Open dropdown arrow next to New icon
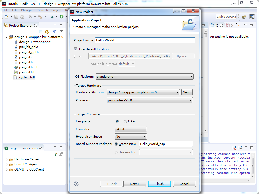Screen dimensions: 259x194 tap(11, 17)
